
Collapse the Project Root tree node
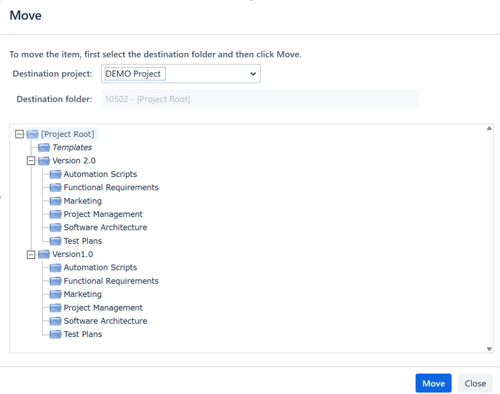click(x=19, y=134)
